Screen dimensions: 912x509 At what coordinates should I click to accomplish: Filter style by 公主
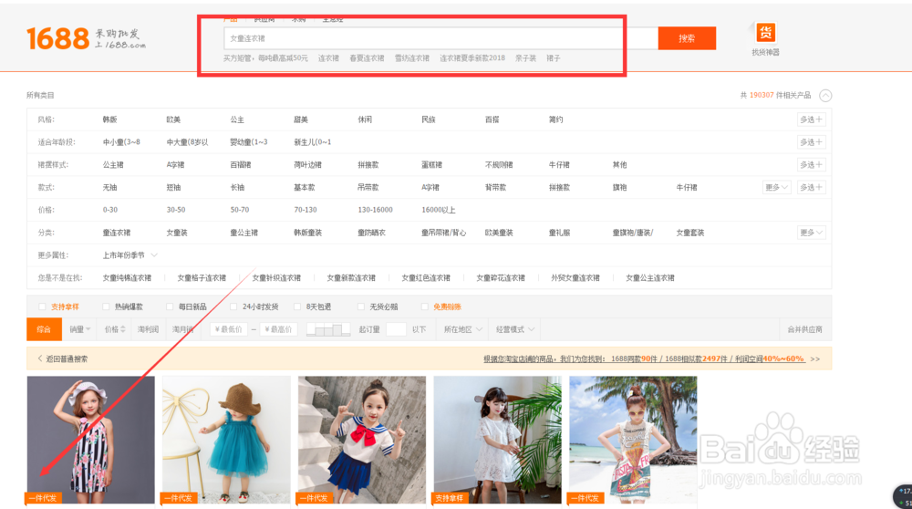[237, 119]
